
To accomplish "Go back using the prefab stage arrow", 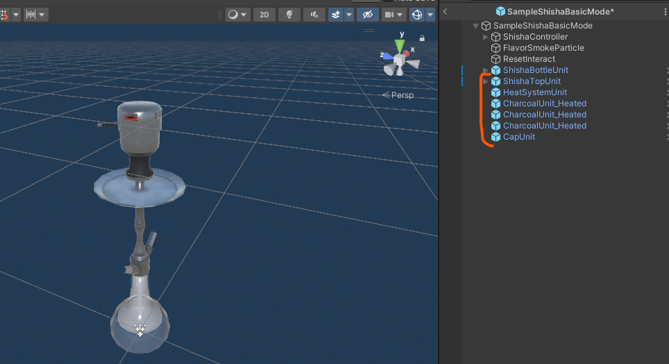I will tap(445, 12).
